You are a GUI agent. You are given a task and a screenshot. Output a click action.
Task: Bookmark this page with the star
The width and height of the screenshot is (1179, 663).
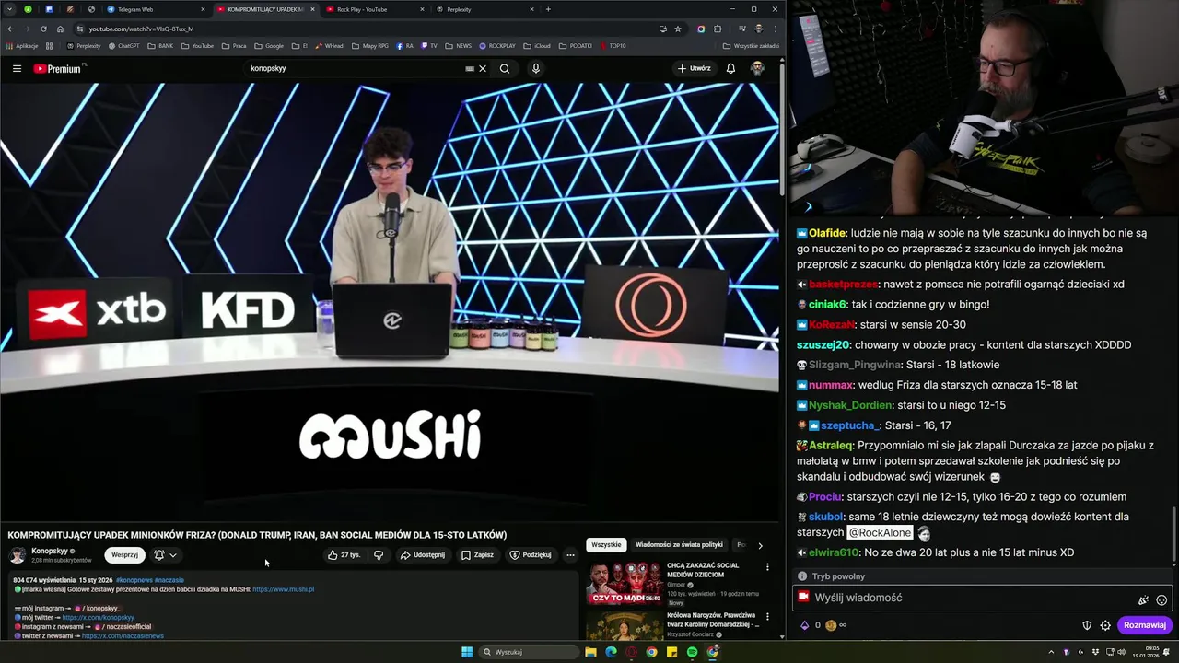[678, 29]
